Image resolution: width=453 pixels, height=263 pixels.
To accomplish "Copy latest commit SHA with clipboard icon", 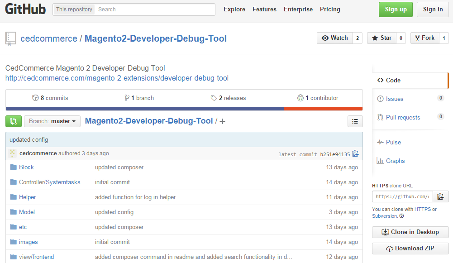I will pos(355,153).
